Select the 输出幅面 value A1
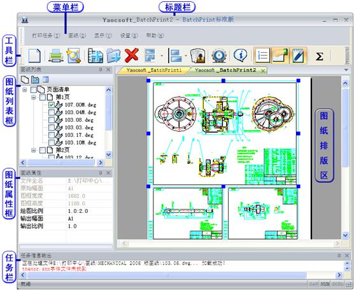354x290 pixels. click(x=71, y=219)
